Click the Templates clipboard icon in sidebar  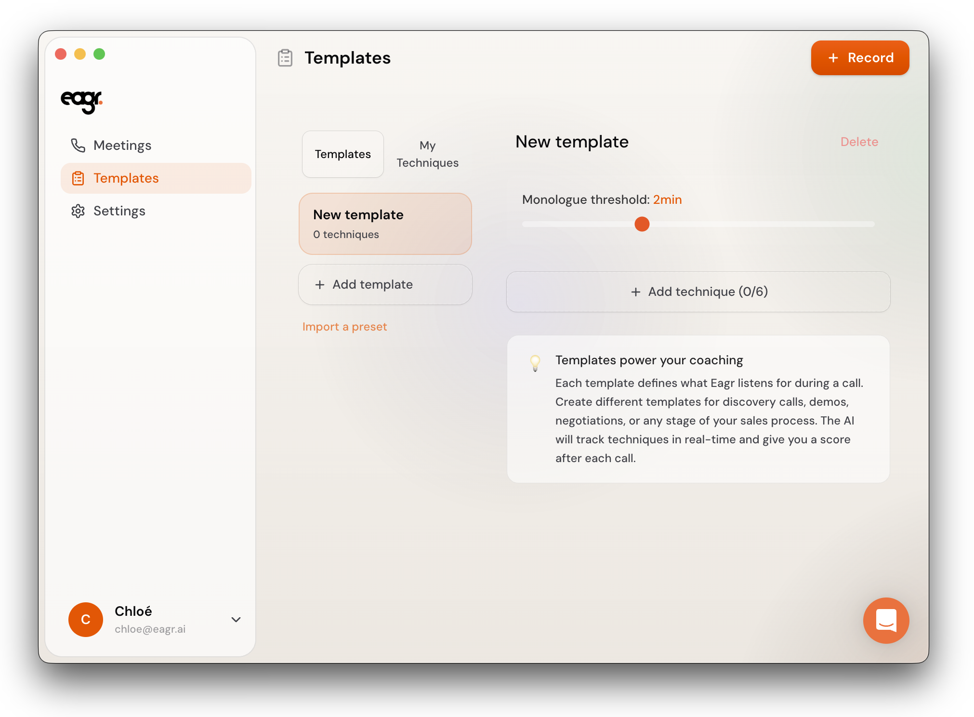[78, 178]
